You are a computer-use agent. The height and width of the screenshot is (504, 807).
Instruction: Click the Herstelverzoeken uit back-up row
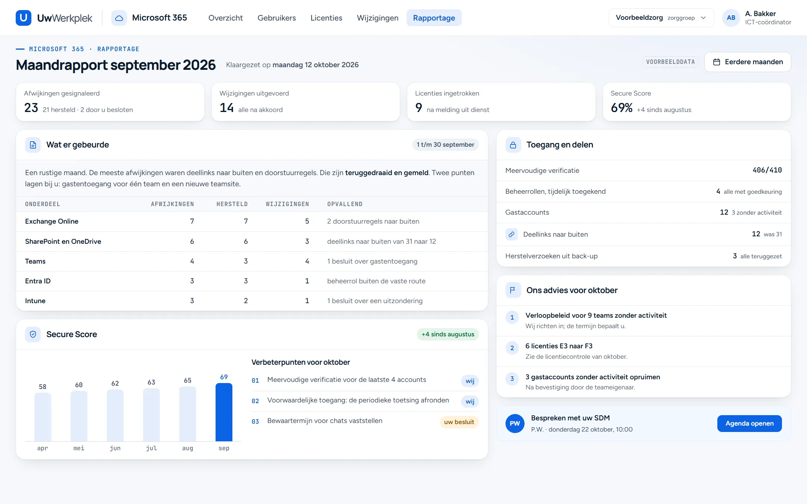(643, 256)
